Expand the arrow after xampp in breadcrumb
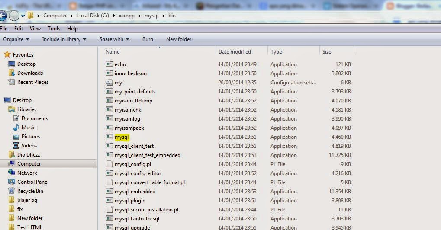Image resolution: width=441 pixels, height=230 pixels. coord(139,16)
